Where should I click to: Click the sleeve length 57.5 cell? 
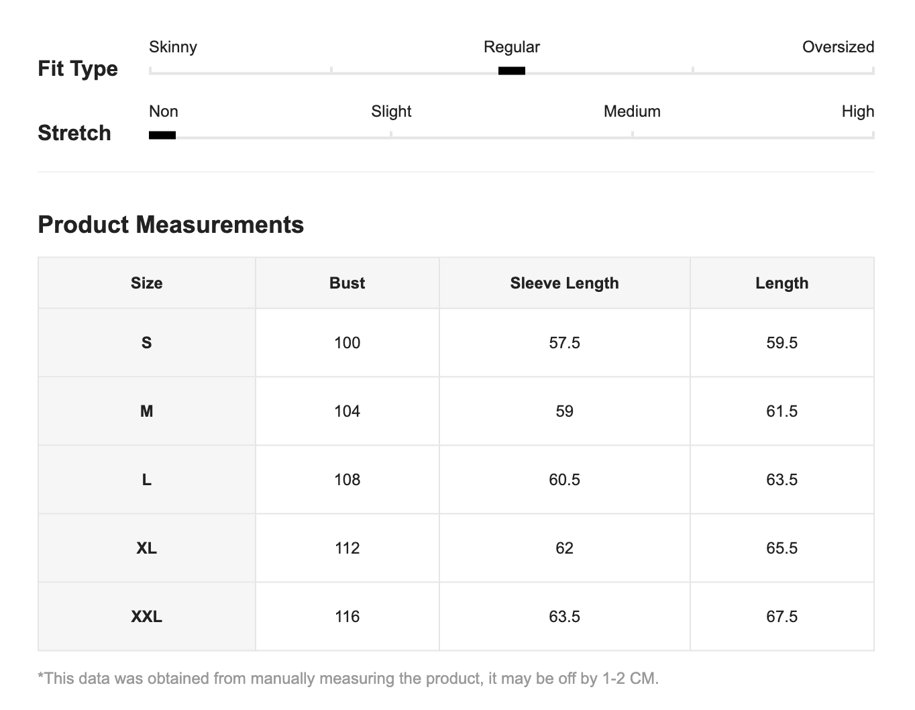(565, 343)
